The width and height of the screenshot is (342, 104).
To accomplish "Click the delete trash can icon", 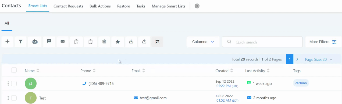I will (x=104, y=42).
